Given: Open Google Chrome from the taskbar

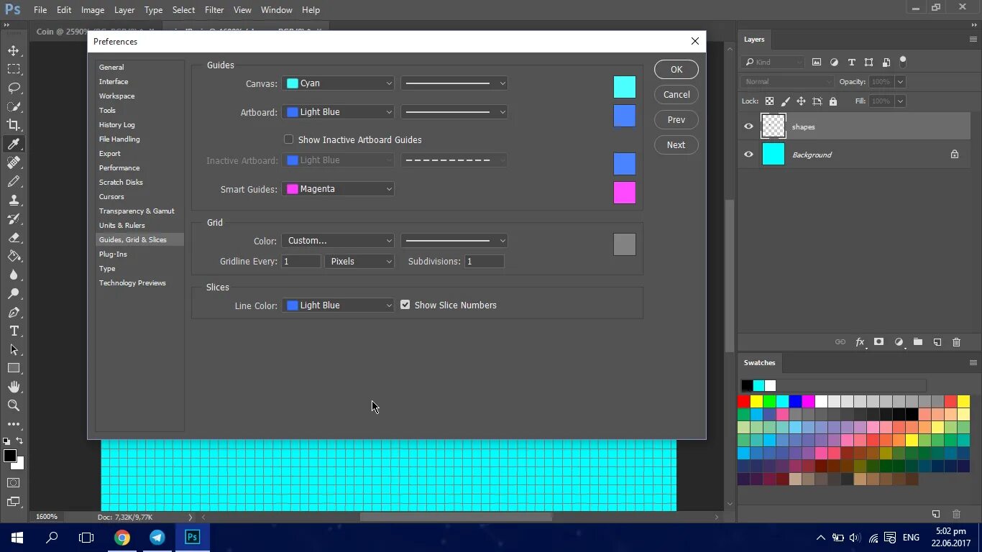Looking at the screenshot, I should click(122, 537).
